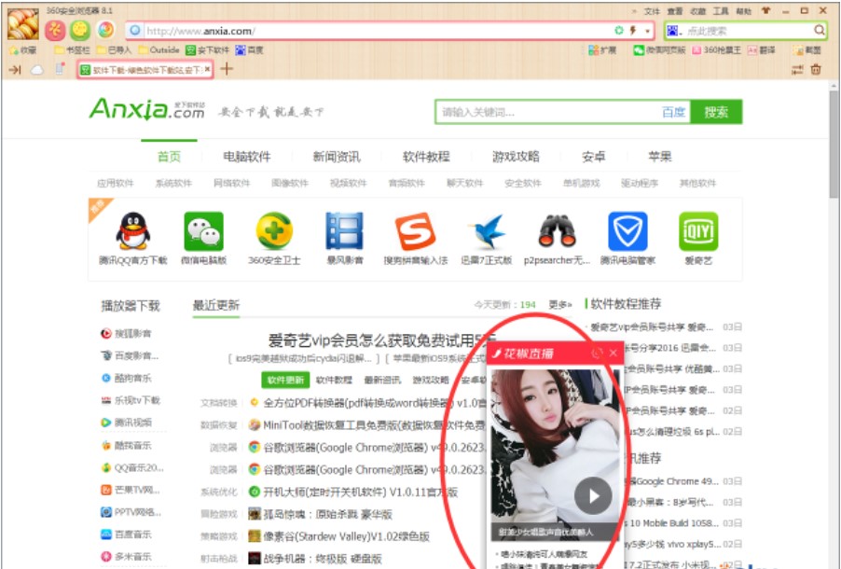Click the magnifier icon in browser search box
Viewport: 841px width, 569px height.
819,31
